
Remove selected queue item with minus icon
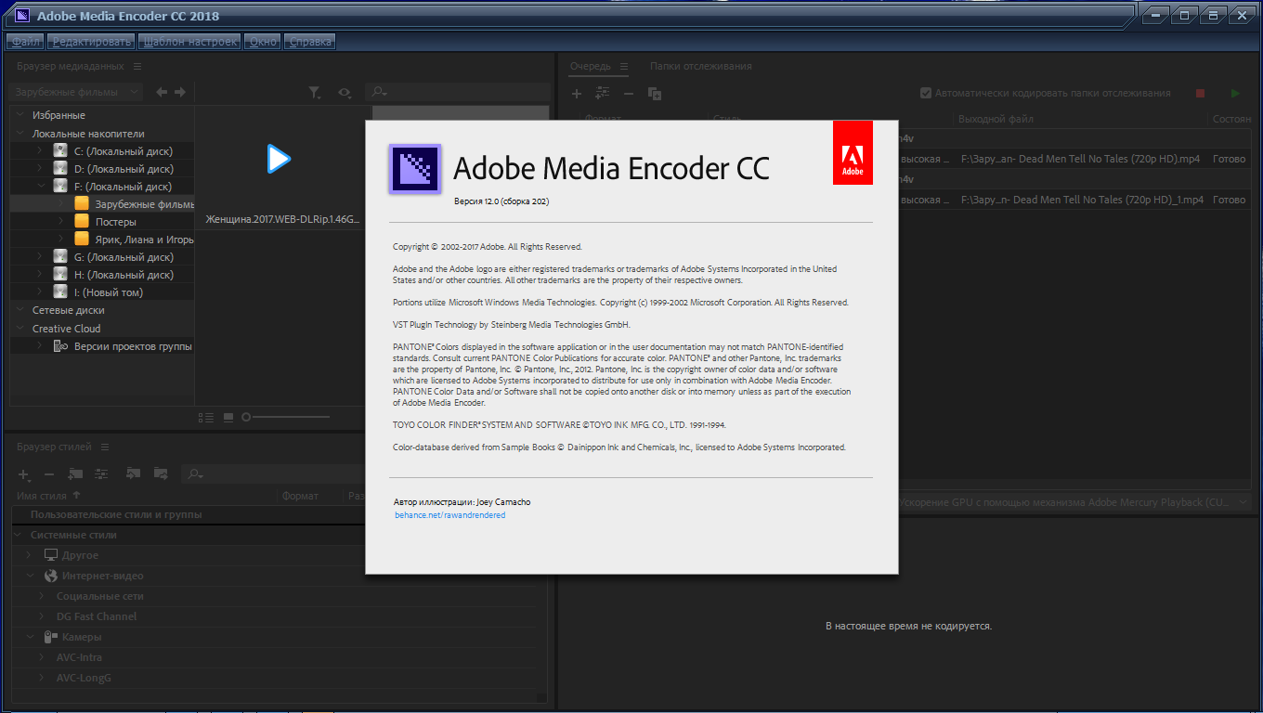coord(628,94)
